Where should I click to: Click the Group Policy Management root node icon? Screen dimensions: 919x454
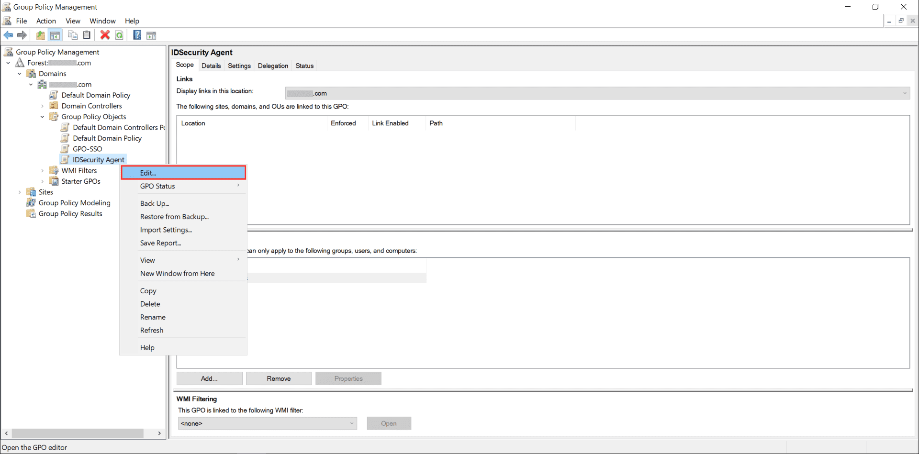click(9, 52)
